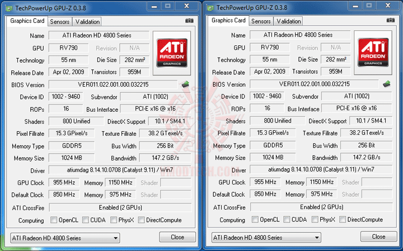403x251 pixels.
Task: Click the ATI Radeon logo in right window
Action: (373, 53)
